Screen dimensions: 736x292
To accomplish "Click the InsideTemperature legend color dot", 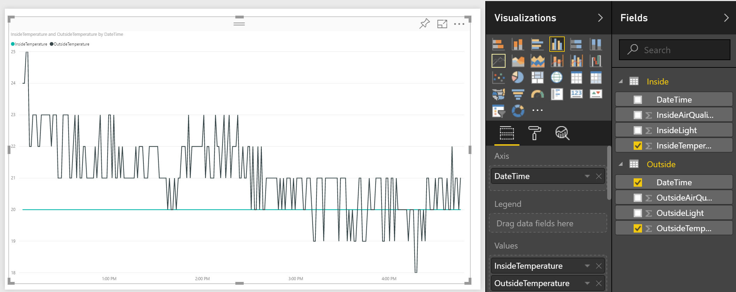I will click(13, 44).
